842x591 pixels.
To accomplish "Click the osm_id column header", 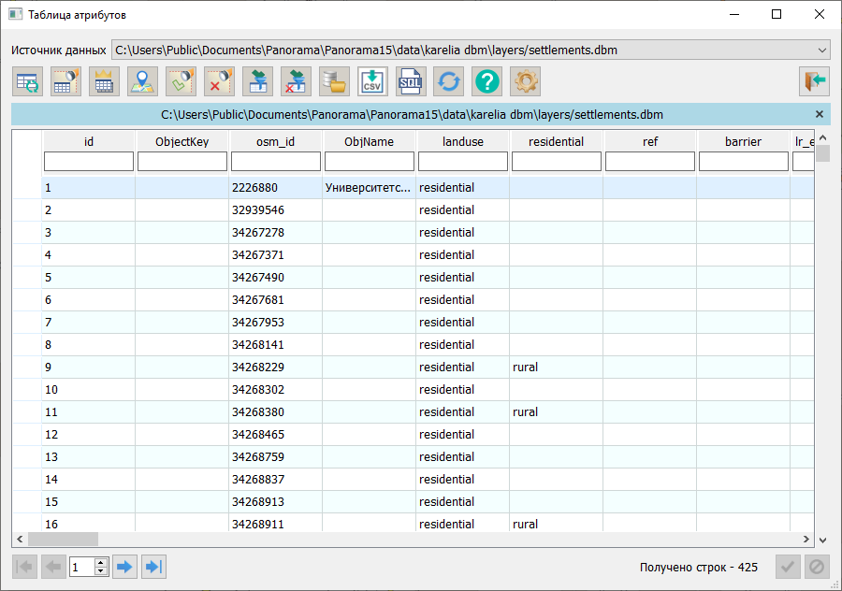I will coord(275,142).
